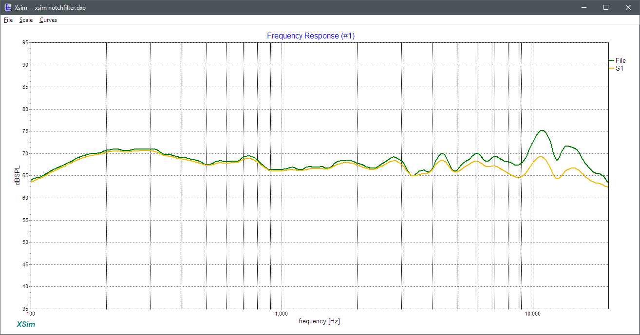Open the File menu
The height and width of the screenshot is (335, 640).
tap(8, 20)
